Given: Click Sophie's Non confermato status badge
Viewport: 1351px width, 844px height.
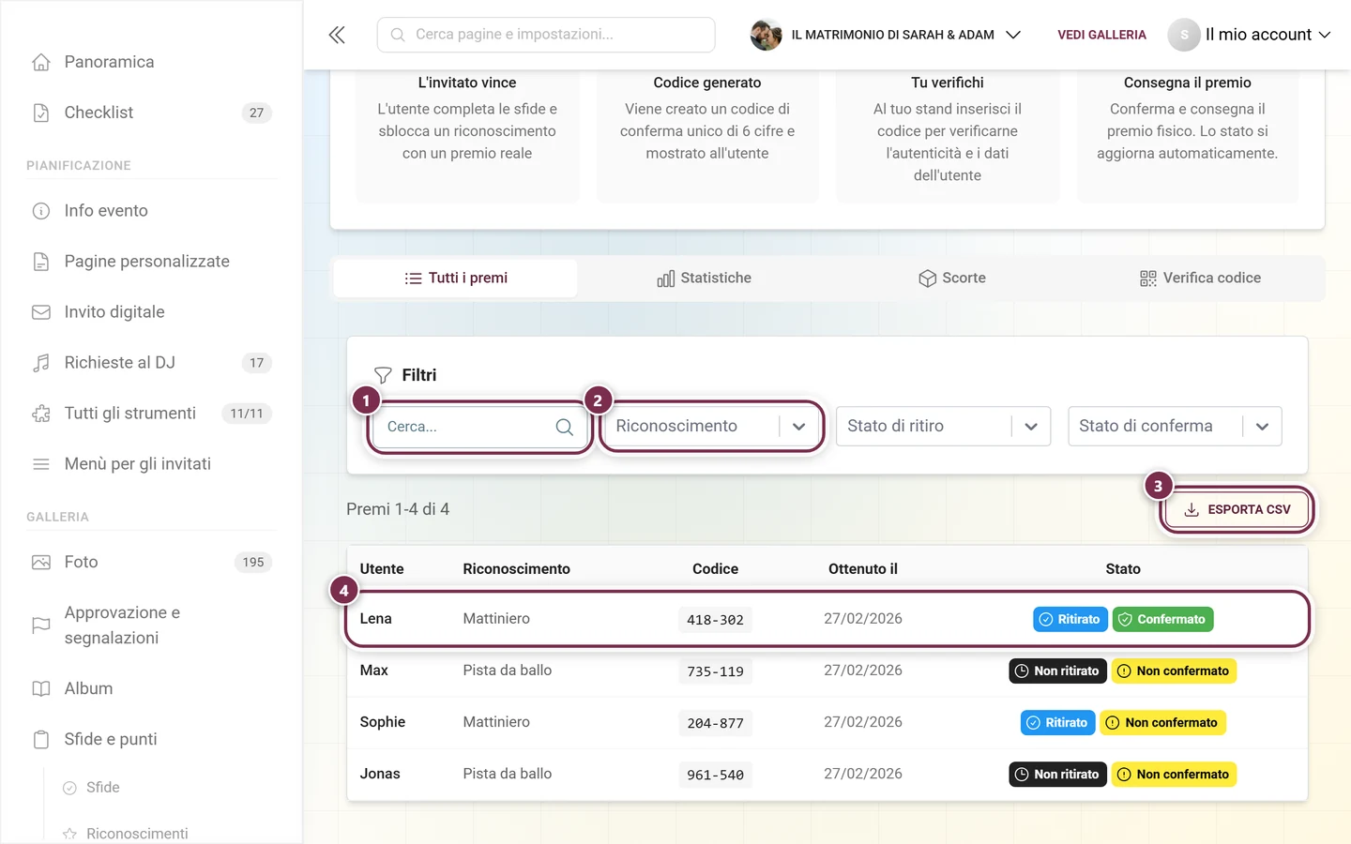Looking at the screenshot, I should pos(1162,723).
